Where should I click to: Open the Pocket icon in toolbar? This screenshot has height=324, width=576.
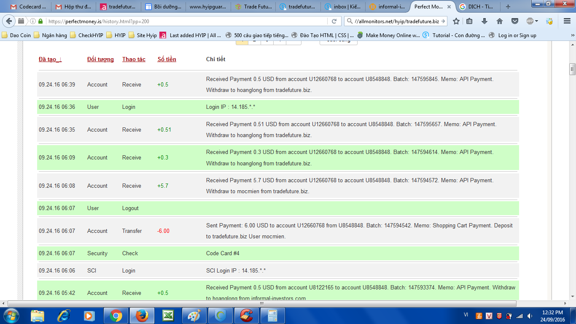tap(515, 21)
